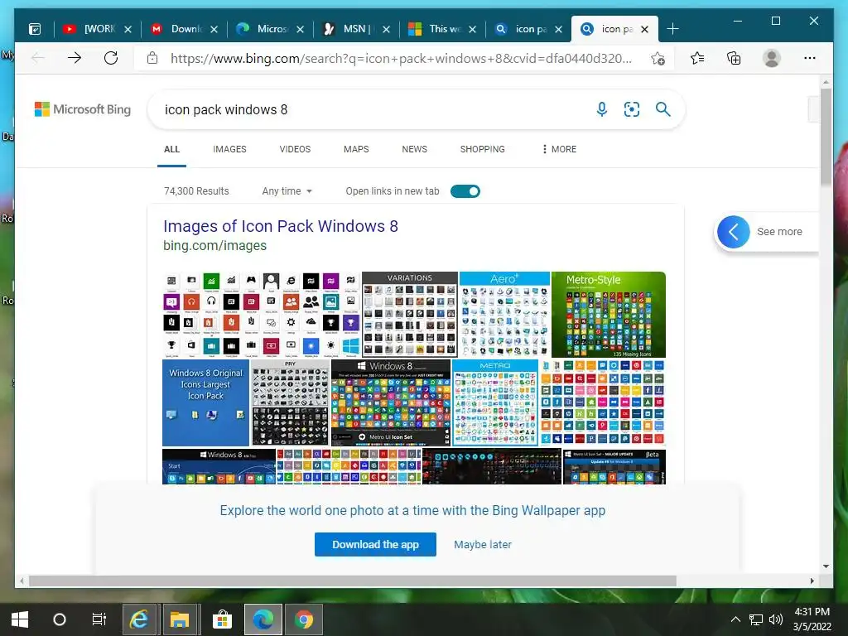Click the scroll right arrow
This screenshot has height=636, width=848.
click(812, 581)
